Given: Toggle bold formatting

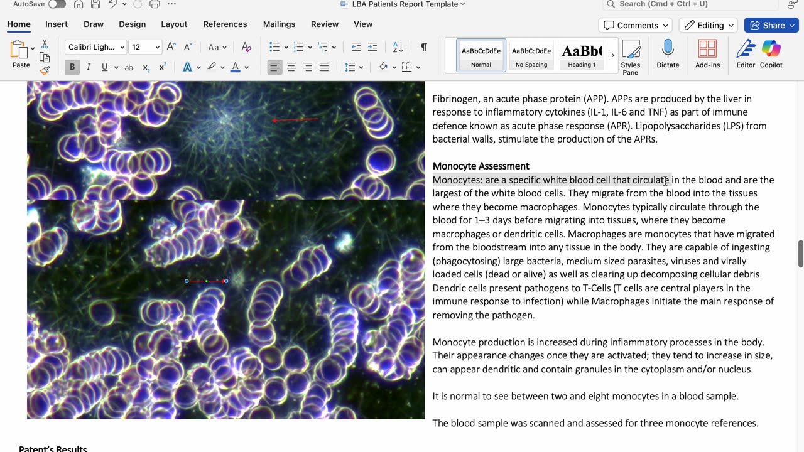Looking at the screenshot, I should click(72, 67).
